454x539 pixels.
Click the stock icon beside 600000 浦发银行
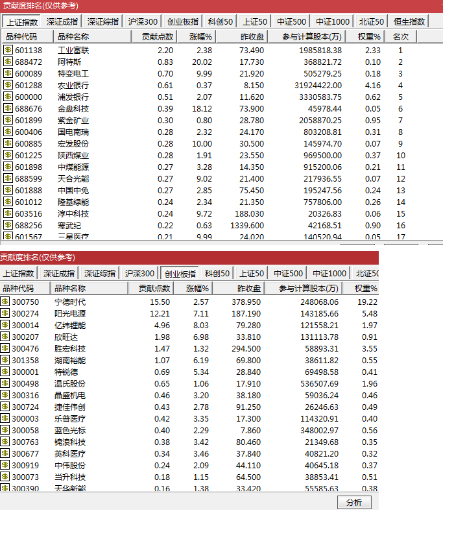pyautogui.click(x=8, y=97)
